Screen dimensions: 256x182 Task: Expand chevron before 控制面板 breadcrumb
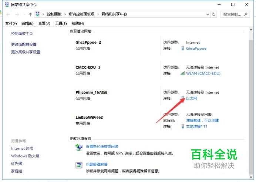[43, 14]
